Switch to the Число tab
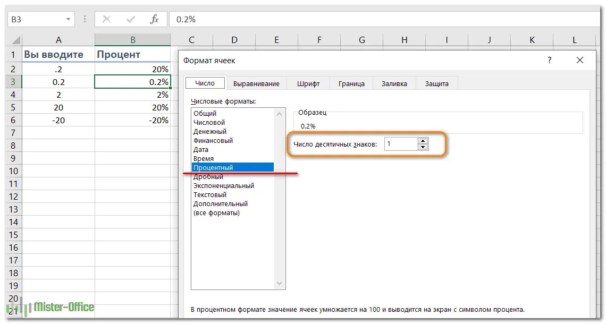The width and height of the screenshot is (606, 324). click(x=205, y=83)
